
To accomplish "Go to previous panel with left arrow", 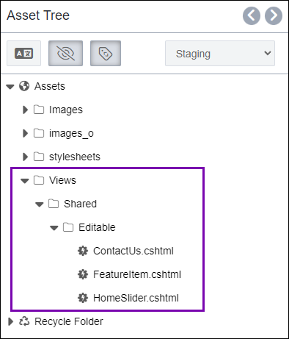I will 252,16.
